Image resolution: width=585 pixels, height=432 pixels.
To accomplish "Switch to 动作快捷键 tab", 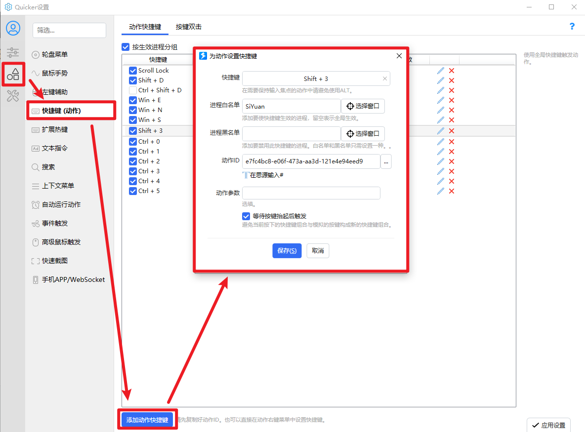I will coord(145,27).
